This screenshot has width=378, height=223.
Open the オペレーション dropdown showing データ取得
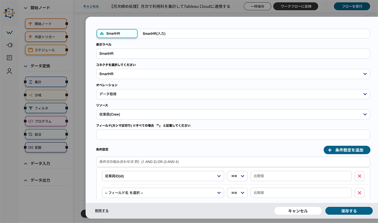233,94
